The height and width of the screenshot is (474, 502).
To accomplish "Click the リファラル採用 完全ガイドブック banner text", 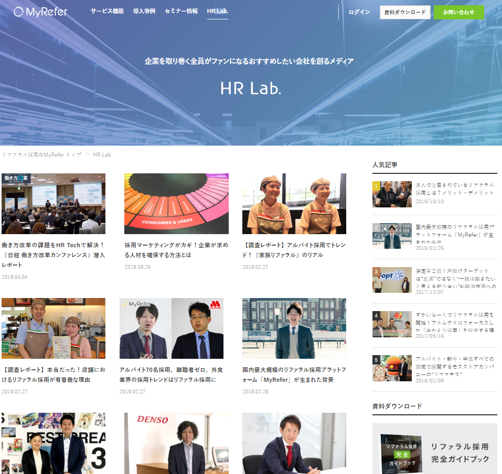I will point(460,453).
